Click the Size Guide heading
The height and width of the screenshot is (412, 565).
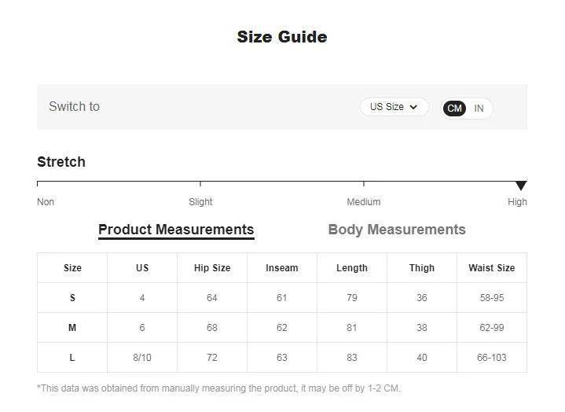click(x=282, y=37)
